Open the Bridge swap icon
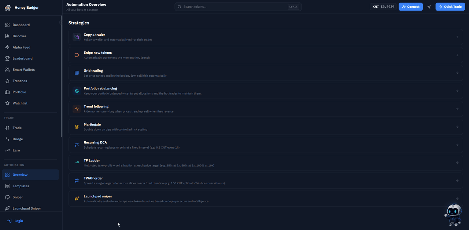469x230 pixels. pos(7,139)
